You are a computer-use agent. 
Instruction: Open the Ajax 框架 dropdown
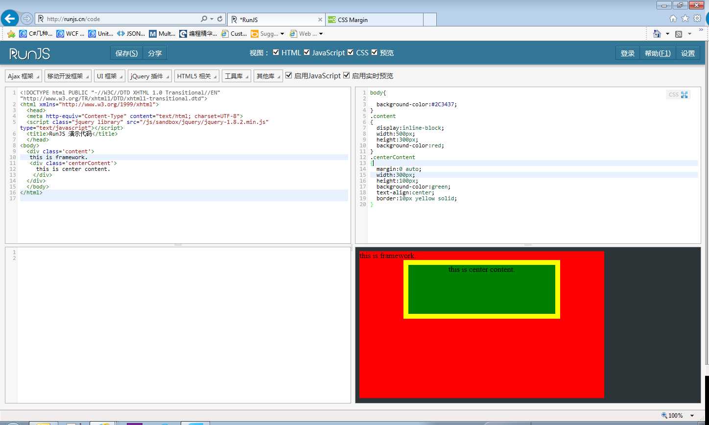(x=24, y=76)
